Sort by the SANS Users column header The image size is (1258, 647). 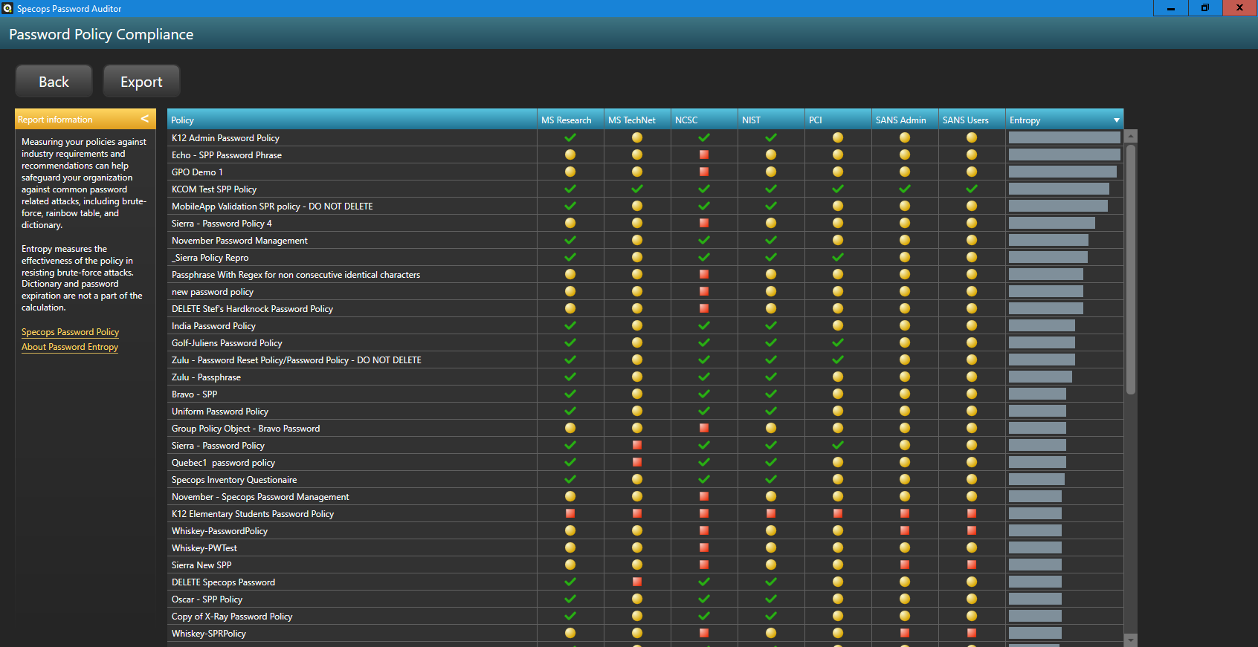click(x=972, y=120)
